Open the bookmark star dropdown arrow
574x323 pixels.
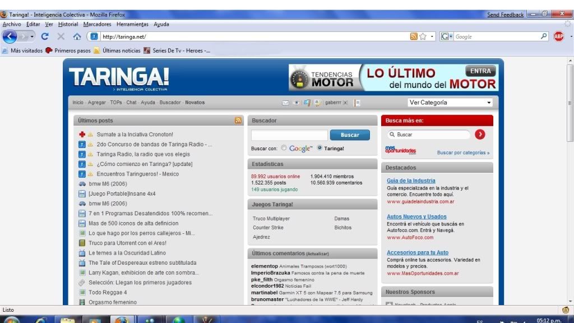pyautogui.click(x=432, y=36)
